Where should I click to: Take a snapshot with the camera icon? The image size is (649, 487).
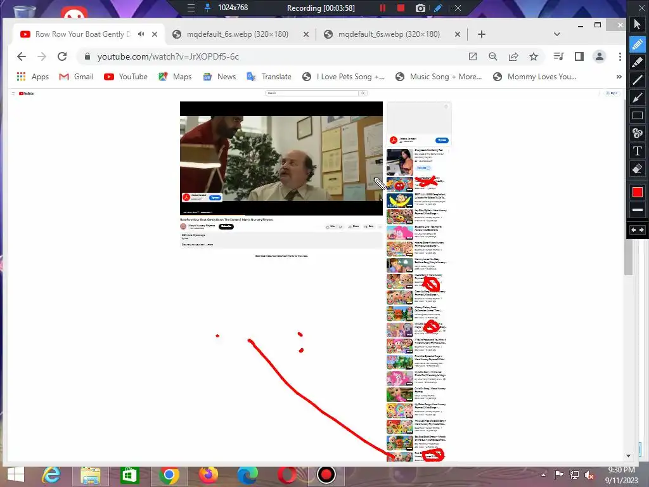click(x=420, y=8)
